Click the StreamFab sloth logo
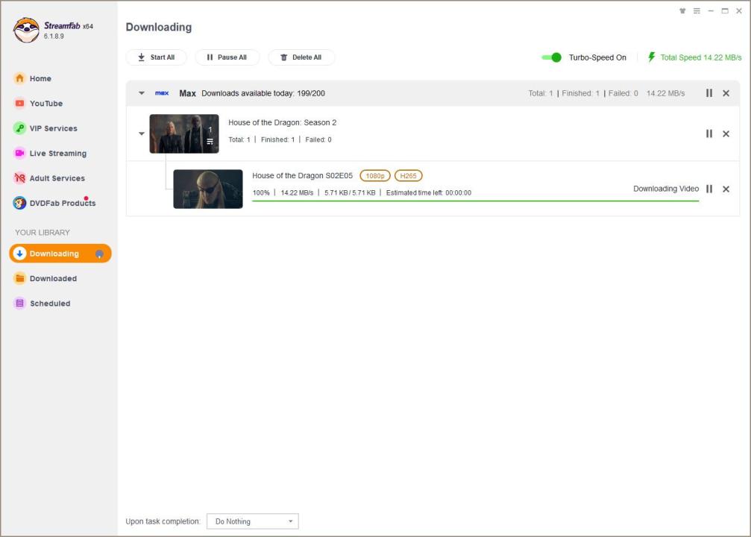 coord(26,30)
